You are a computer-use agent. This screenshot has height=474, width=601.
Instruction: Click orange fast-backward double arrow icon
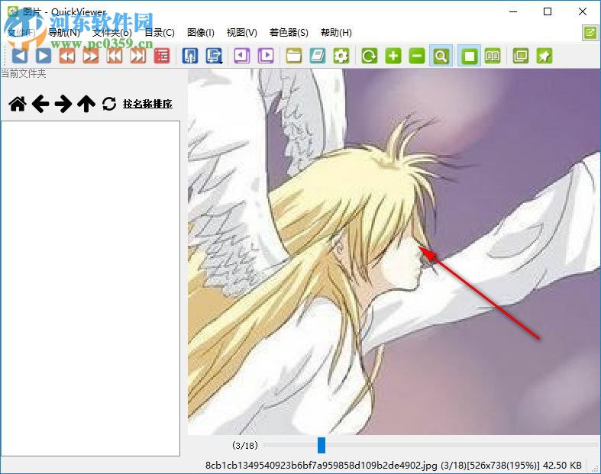click(x=67, y=56)
